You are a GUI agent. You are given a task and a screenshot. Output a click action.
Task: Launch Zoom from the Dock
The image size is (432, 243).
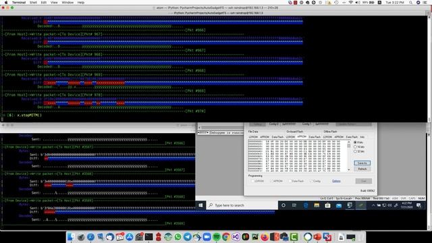coord(207,237)
